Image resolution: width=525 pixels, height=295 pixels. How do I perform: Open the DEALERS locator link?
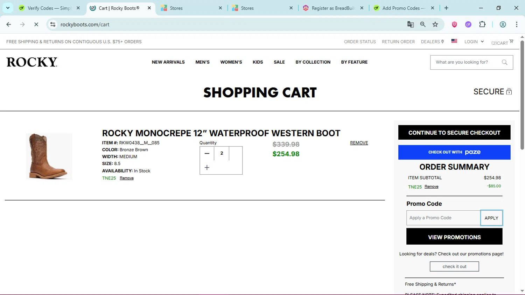[433, 42]
